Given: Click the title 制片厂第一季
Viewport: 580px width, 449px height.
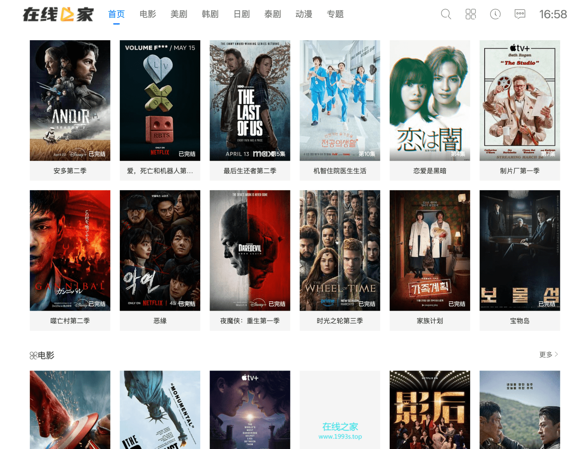Looking at the screenshot, I should point(520,171).
